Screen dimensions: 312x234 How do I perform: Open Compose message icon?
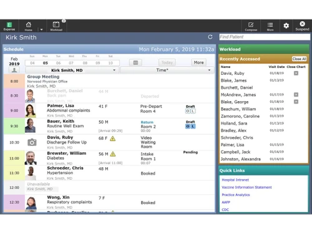[x=251, y=26]
